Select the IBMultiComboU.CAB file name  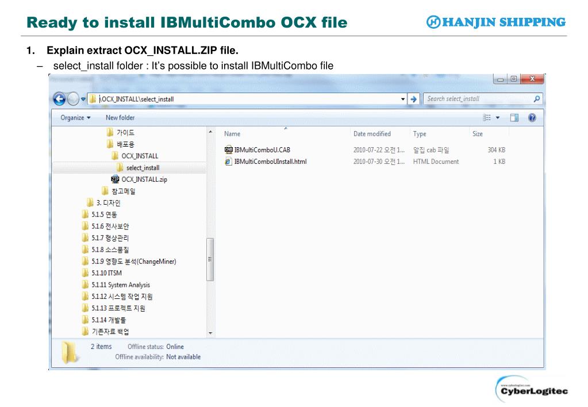262,149
